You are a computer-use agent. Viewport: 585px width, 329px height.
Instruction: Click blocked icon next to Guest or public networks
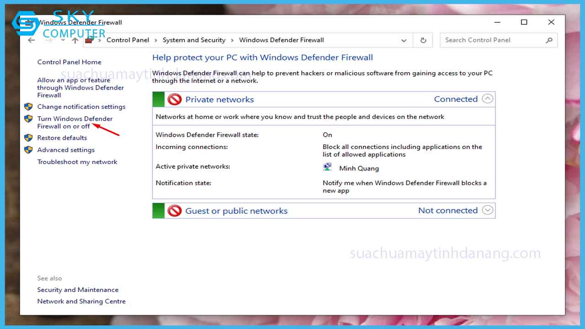(x=175, y=211)
